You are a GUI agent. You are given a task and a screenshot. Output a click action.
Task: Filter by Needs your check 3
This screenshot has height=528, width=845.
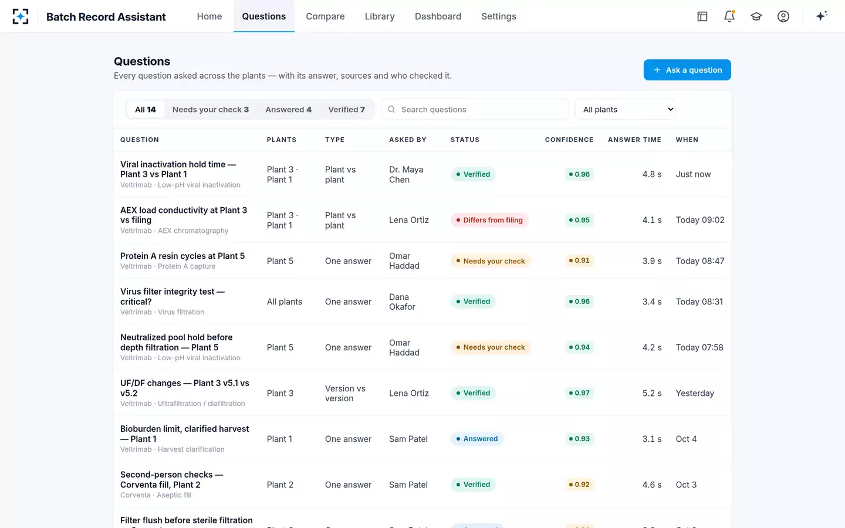[x=211, y=109]
